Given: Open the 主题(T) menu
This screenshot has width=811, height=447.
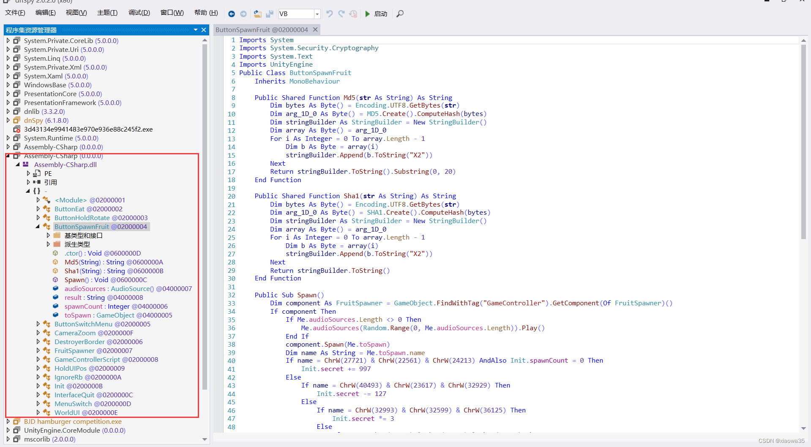Looking at the screenshot, I should pos(107,13).
